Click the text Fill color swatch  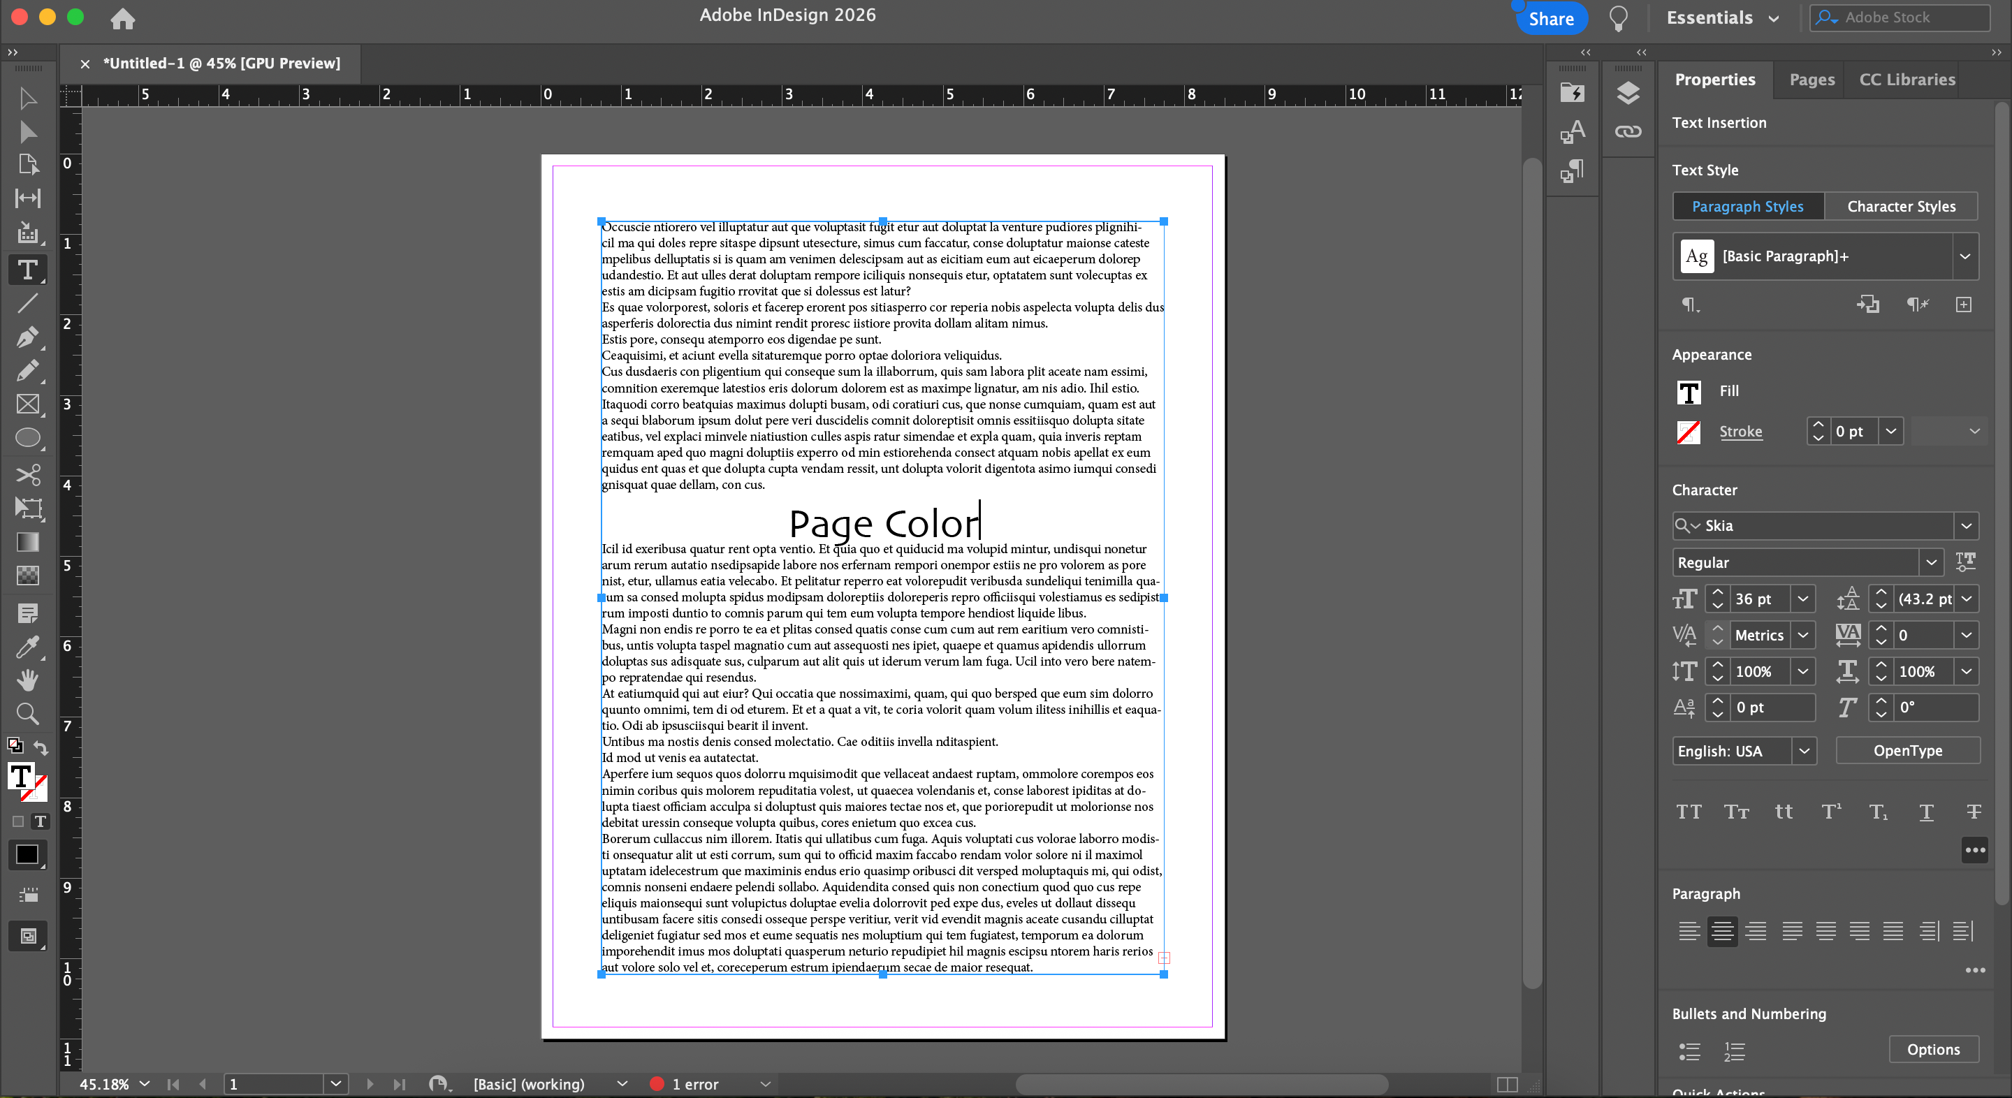(1689, 391)
